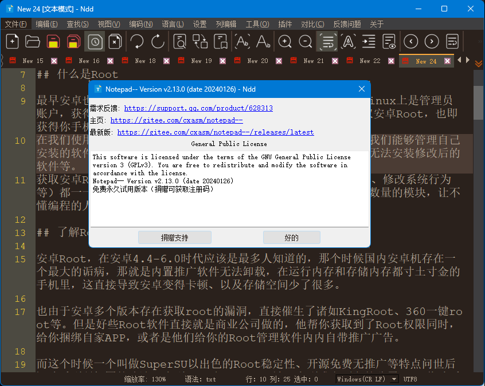Click the 捐赠支持 donate button
The height and width of the screenshot is (386, 485).
tap(175, 237)
